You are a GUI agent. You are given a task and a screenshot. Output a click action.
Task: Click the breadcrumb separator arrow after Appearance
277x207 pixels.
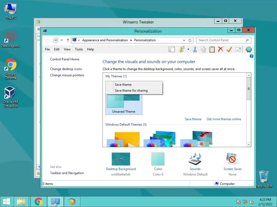point(131,40)
